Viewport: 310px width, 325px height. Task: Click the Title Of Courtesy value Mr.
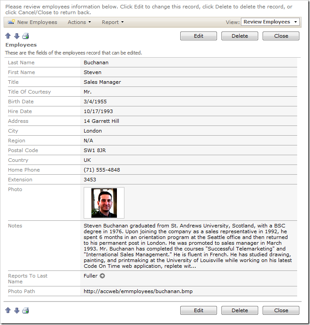pyautogui.click(x=88, y=92)
